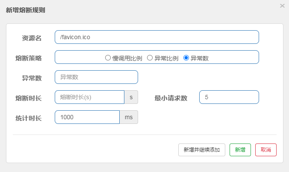Screen dimensions: 289x172
Task: Focus the 异常数 threshold input field
Action: 96,77
